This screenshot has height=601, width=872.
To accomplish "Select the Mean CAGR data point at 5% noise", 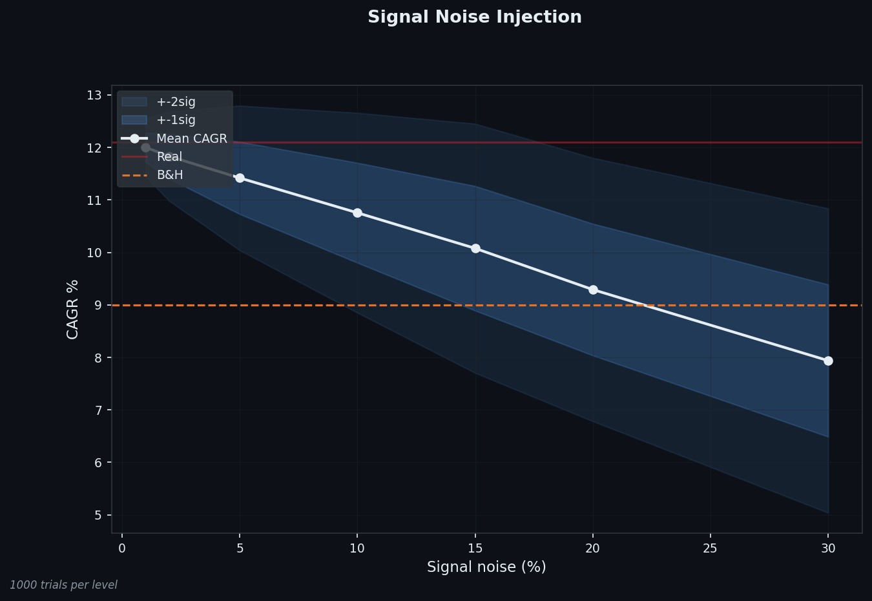I will [x=240, y=178].
